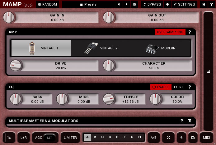Viewport: 216px width, 145px height.
Task: Expand Multiparameters & Modulators panel
Action: [190, 121]
